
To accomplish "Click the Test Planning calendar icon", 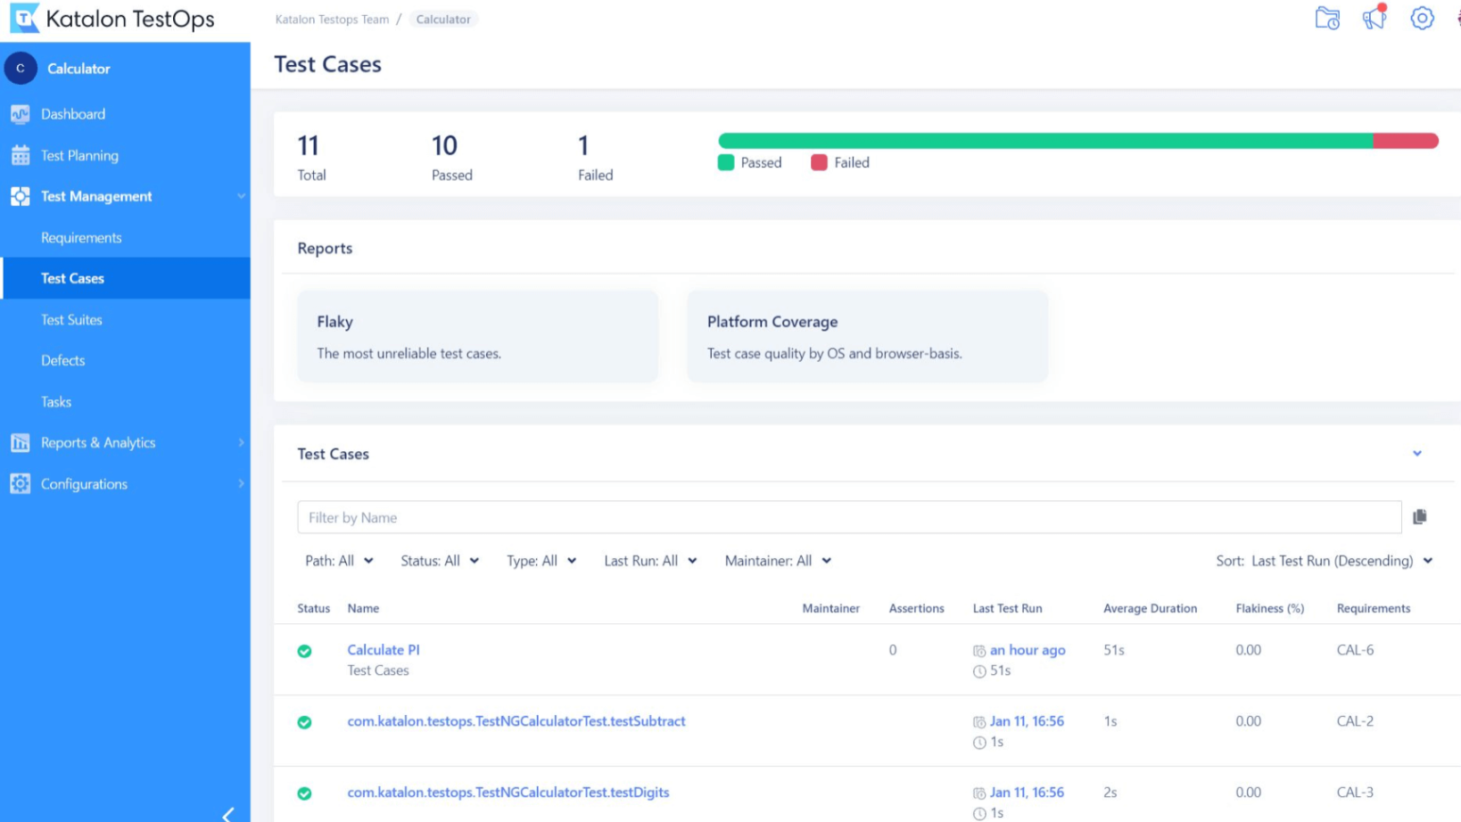I will pyautogui.click(x=21, y=155).
